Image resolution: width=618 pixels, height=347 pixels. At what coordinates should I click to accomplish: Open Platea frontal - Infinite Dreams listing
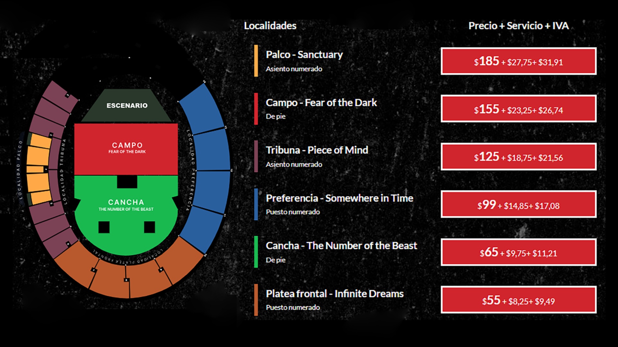(x=334, y=294)
